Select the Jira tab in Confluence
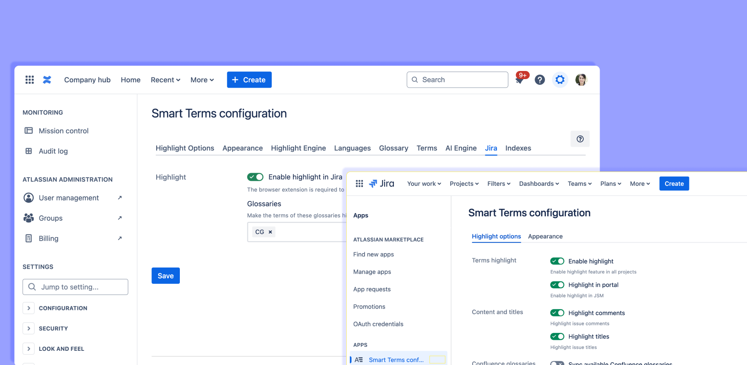The width and height of the screenshot is (747, 365). click(491, 148)
